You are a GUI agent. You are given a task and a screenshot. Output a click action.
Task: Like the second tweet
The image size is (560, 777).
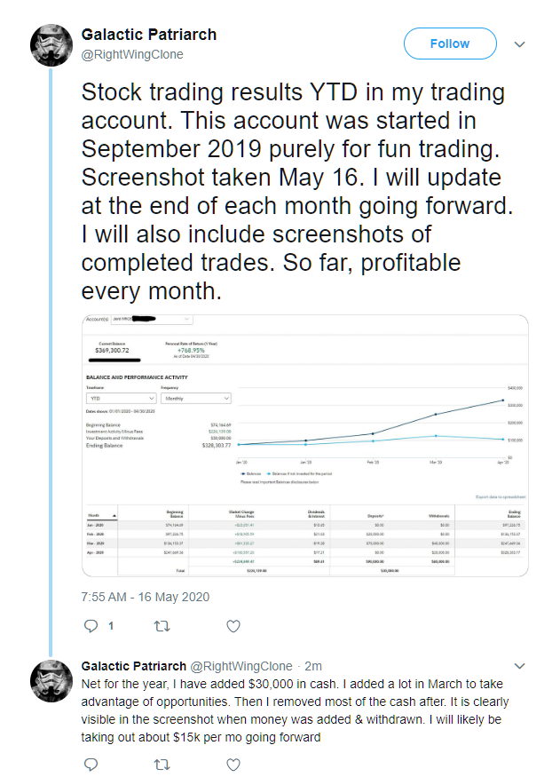233,763
